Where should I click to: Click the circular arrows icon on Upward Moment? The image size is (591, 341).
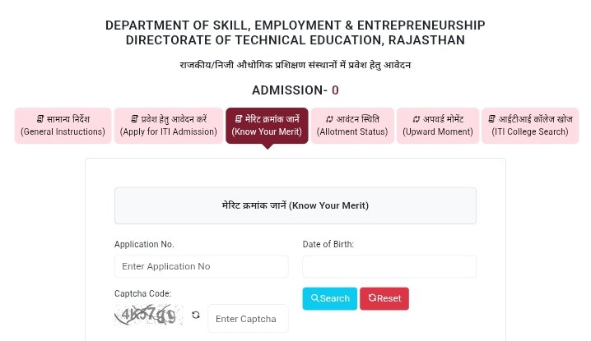click(416, 119)
